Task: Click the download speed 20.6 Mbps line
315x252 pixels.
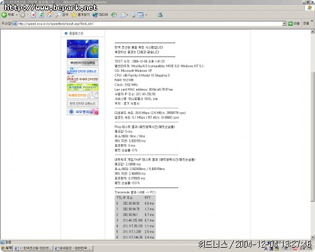Action: pos(150,113)
